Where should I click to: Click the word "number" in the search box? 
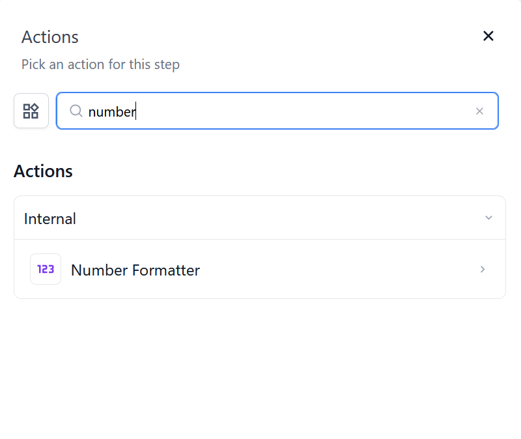[111, 112]
